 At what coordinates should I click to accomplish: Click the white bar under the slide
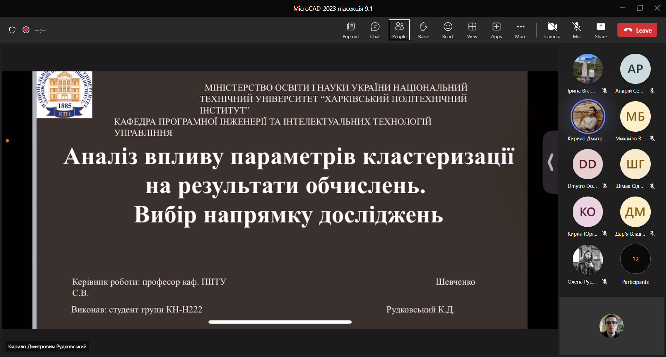coord(280,322)
